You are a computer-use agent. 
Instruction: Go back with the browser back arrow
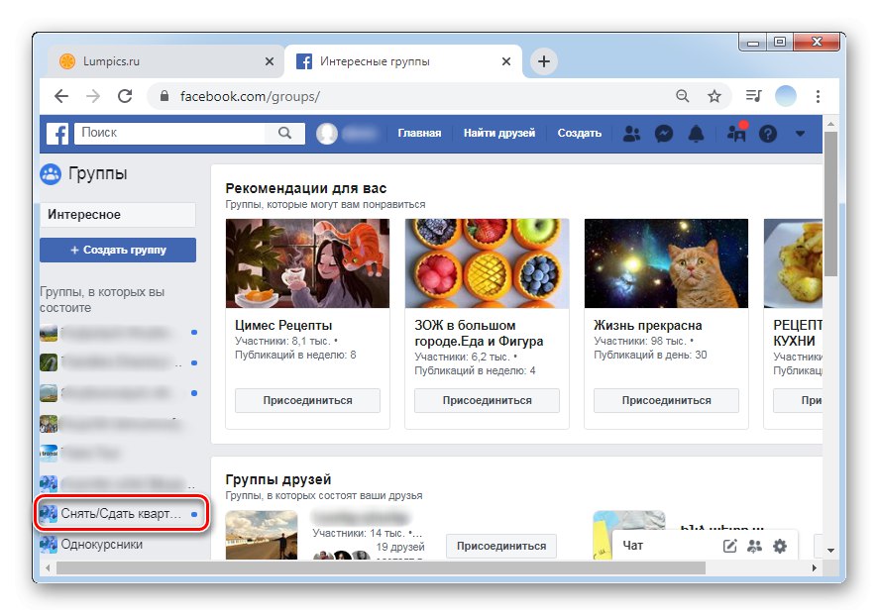coord(61,96)
